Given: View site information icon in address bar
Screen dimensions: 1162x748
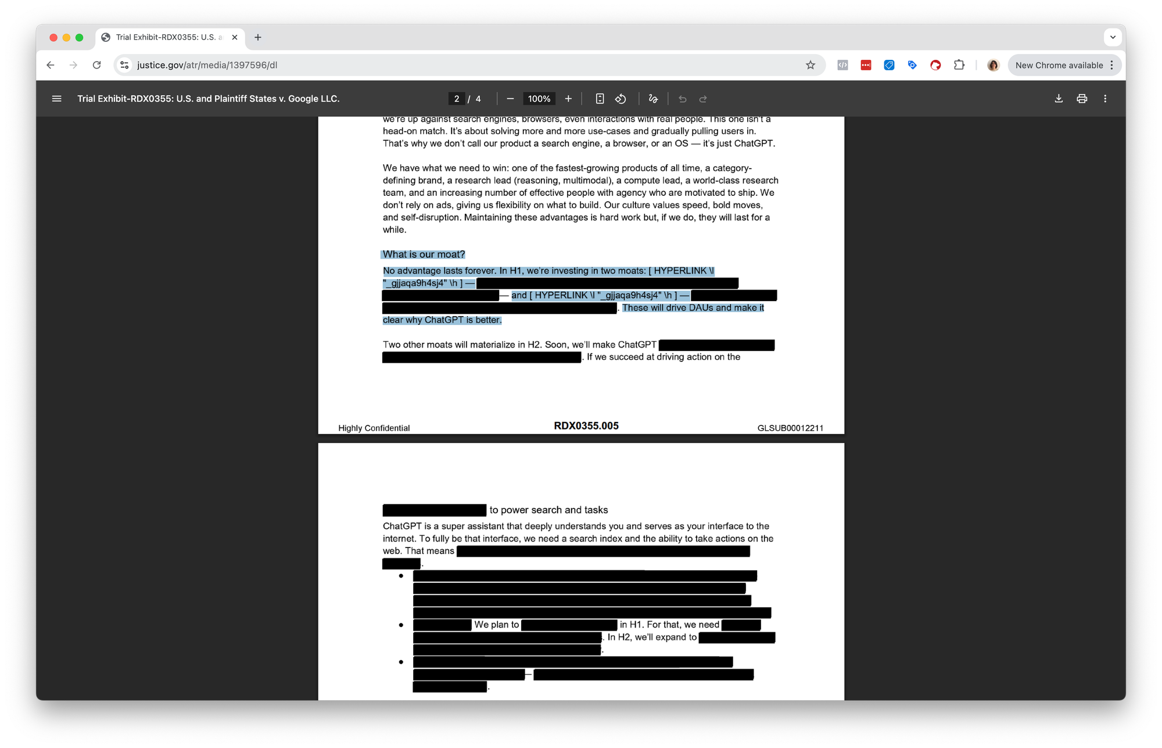Looking at the screenshot, I should [124, 65].
